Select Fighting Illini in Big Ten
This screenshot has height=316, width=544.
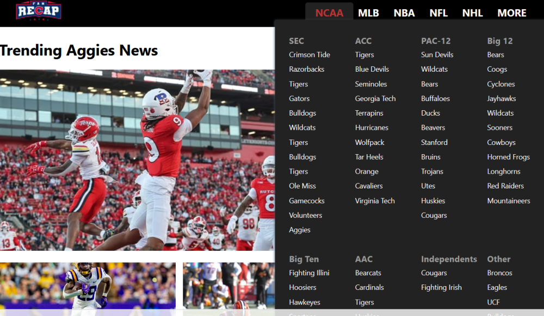coord(309,273)
